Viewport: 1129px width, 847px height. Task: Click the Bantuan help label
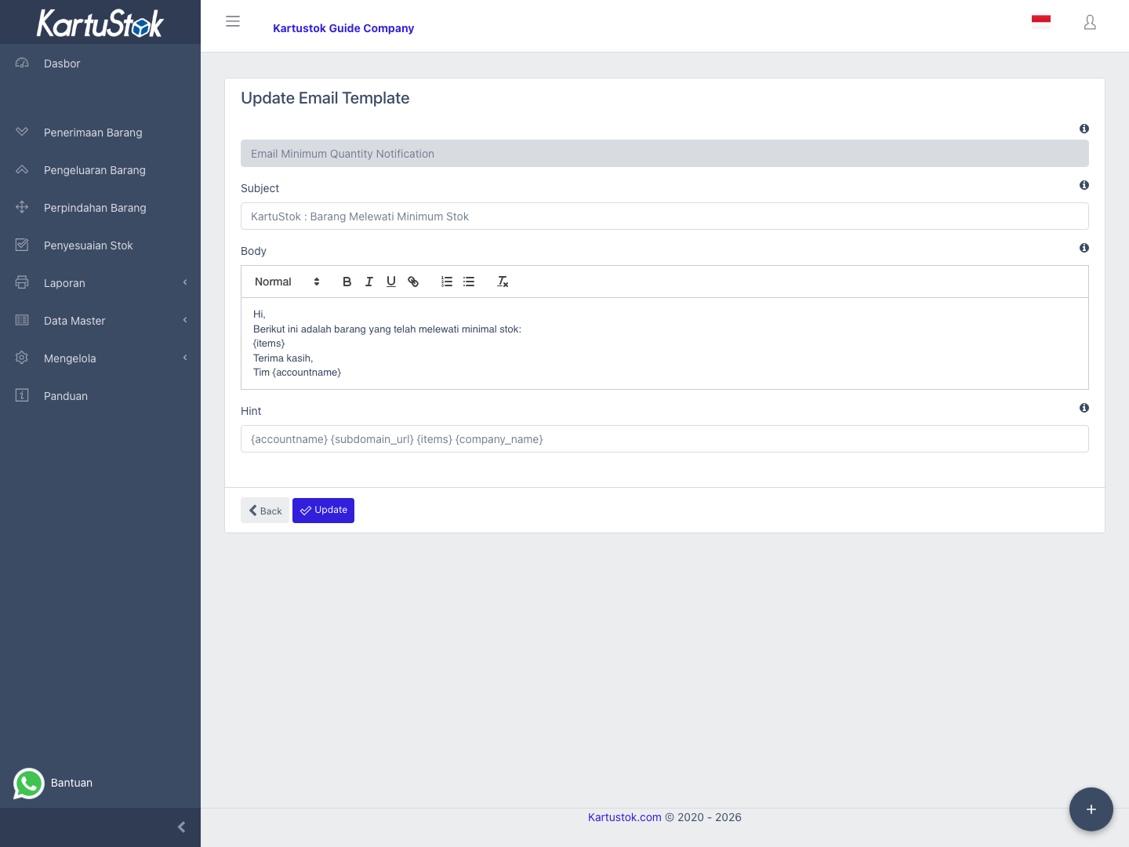(x=71, y=783)
